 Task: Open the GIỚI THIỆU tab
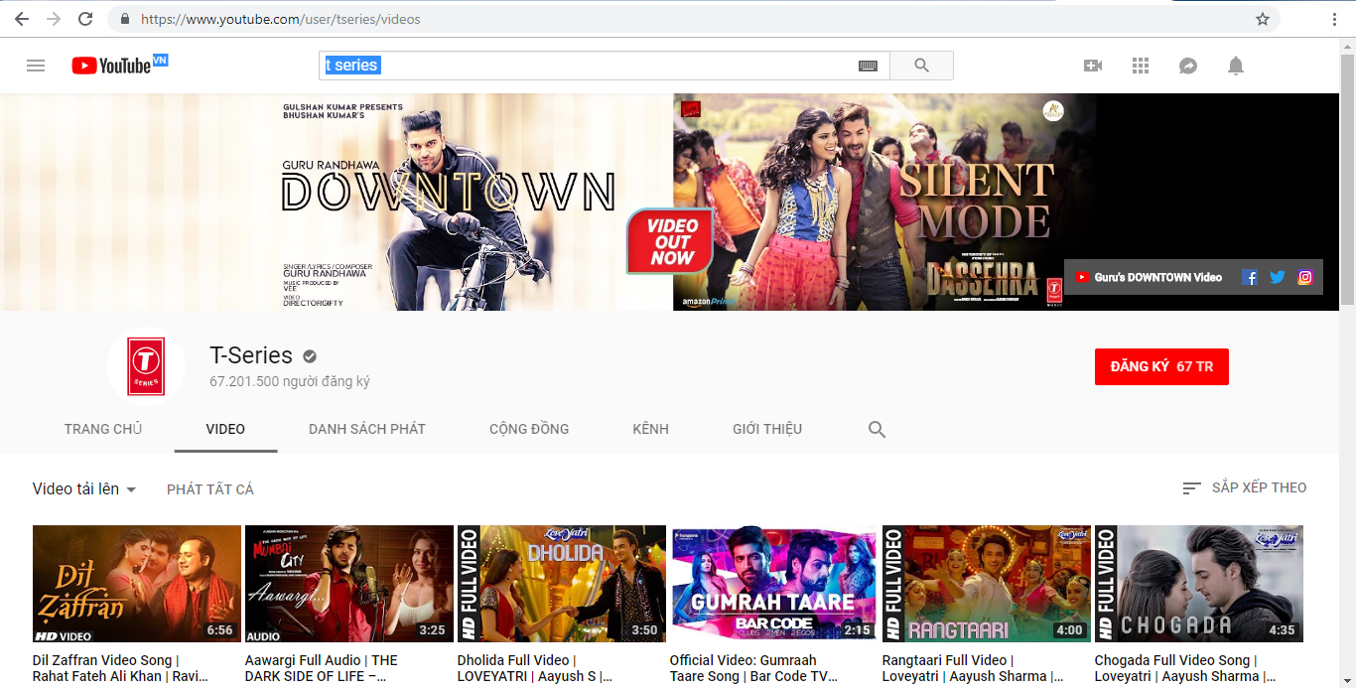[767, 429]
